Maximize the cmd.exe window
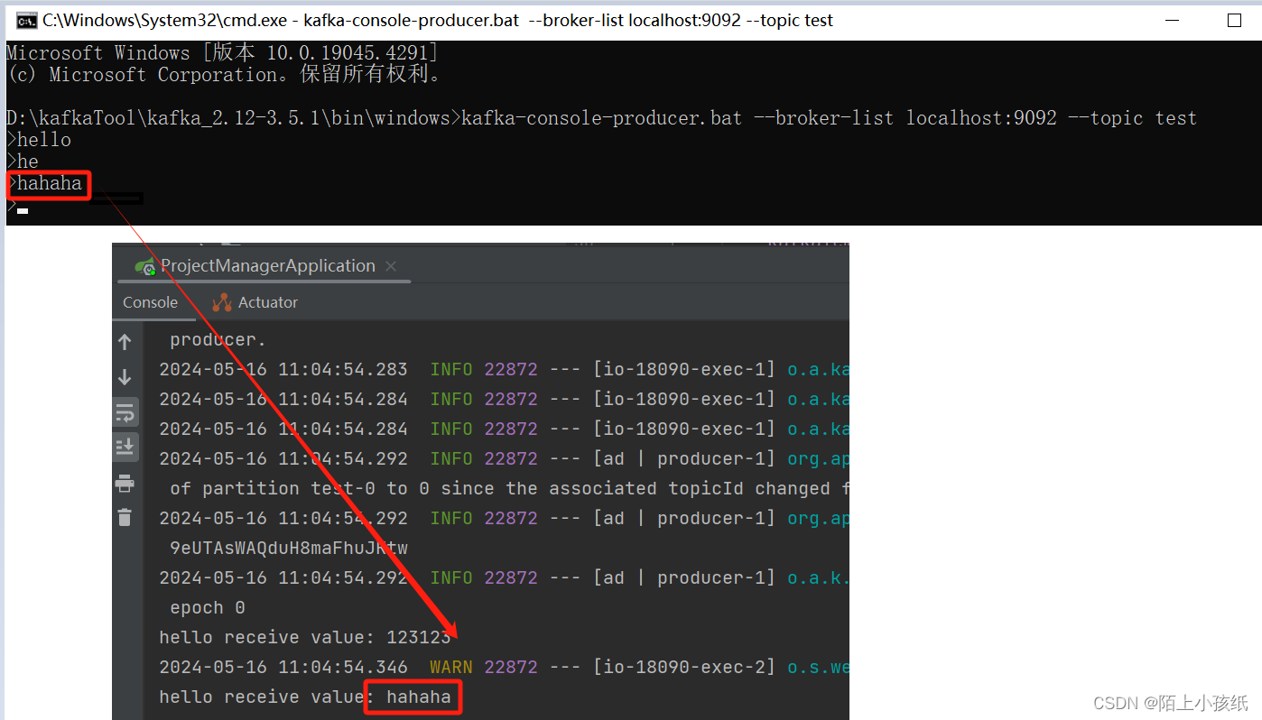This screenshot has width=1262, height=720. pos(1234,21)
